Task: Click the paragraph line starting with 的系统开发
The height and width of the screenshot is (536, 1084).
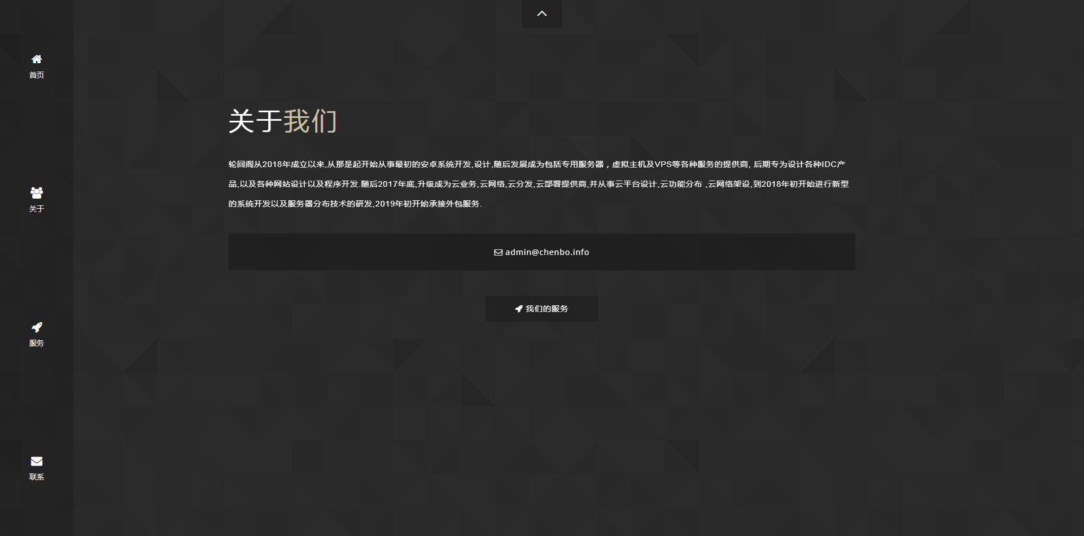Action: tap(355, 204)
